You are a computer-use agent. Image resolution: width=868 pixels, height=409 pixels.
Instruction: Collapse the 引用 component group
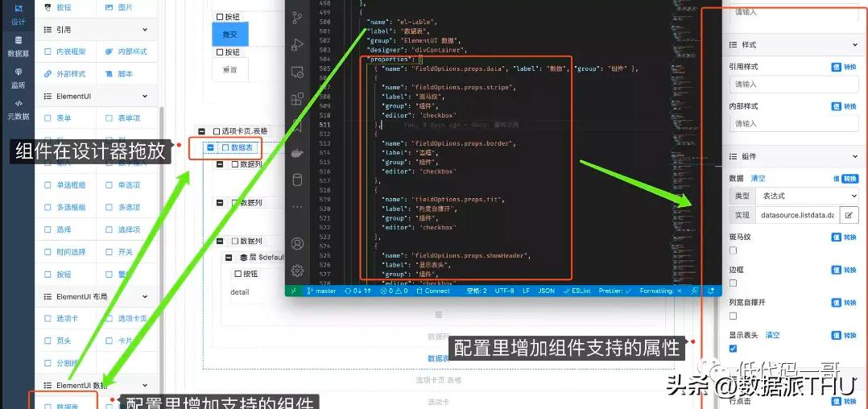145,29
